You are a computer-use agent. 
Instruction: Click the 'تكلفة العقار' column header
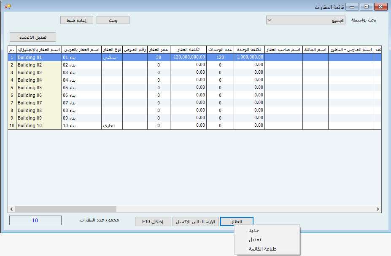189,49
